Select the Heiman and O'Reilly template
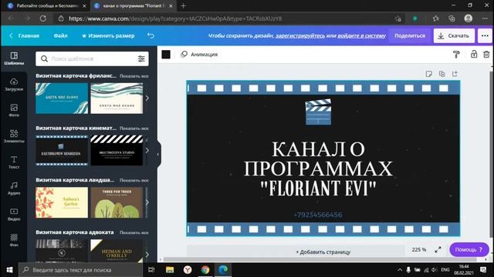494x277 pixels. [x=117, y=251]
